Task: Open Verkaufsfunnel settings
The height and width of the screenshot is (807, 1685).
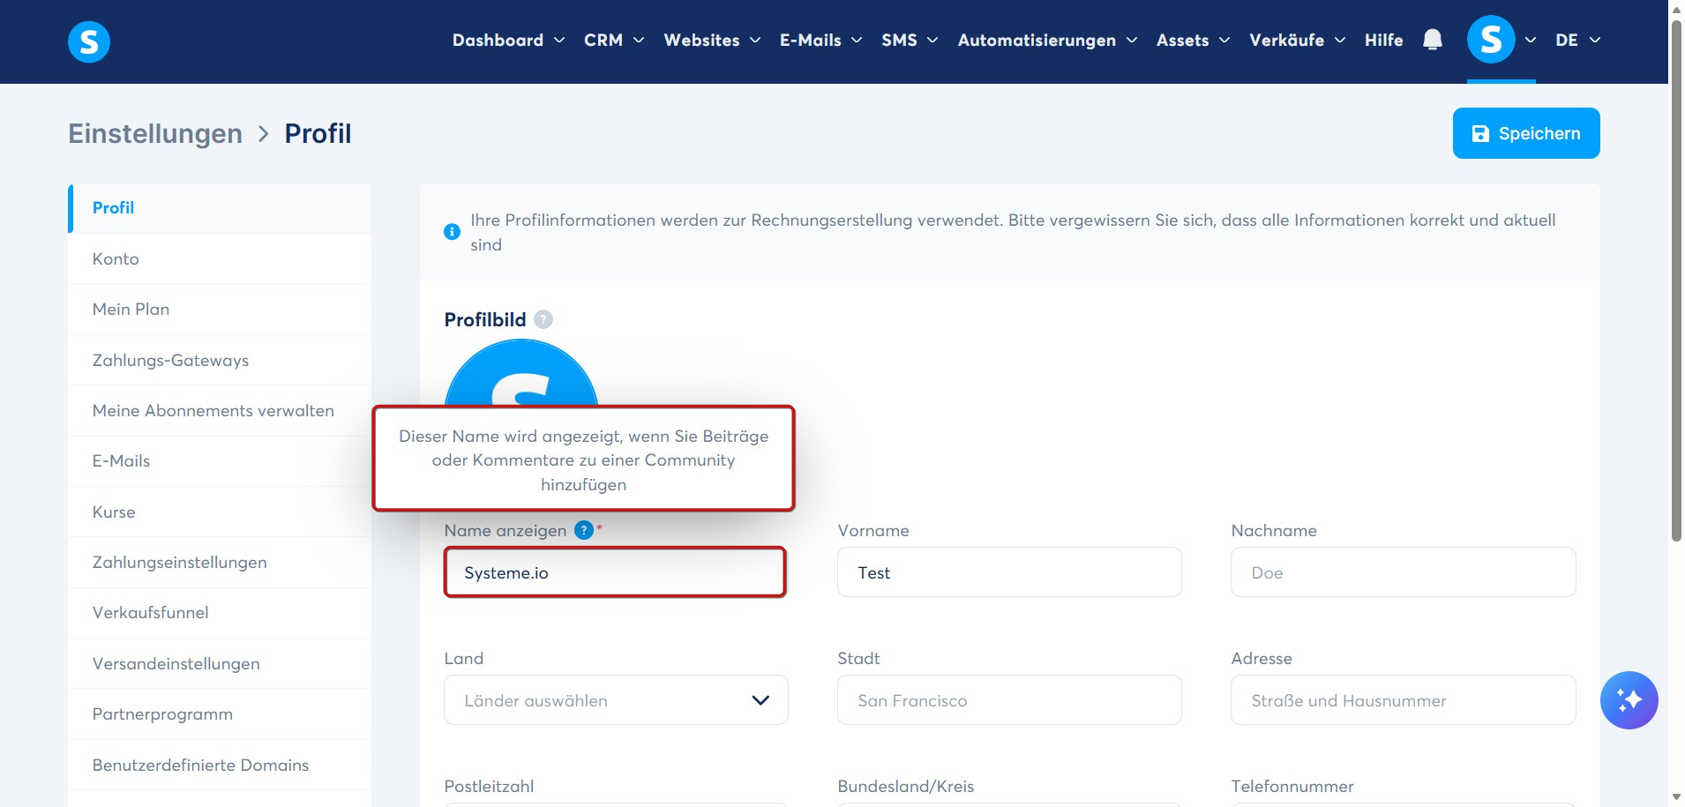Action: (x=220, y=613)
